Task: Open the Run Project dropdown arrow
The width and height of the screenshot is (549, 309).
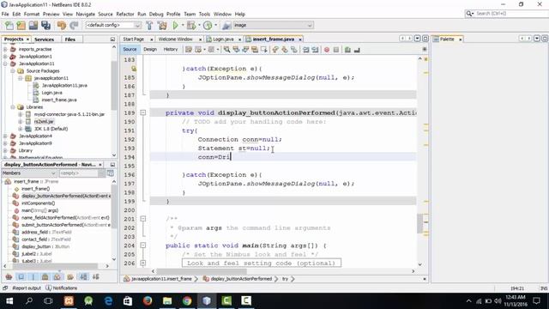Action: (183, 25)
